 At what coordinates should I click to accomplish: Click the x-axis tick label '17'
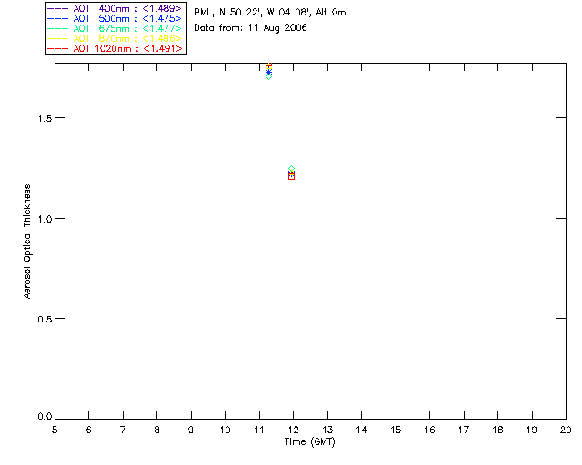point(464,430)
